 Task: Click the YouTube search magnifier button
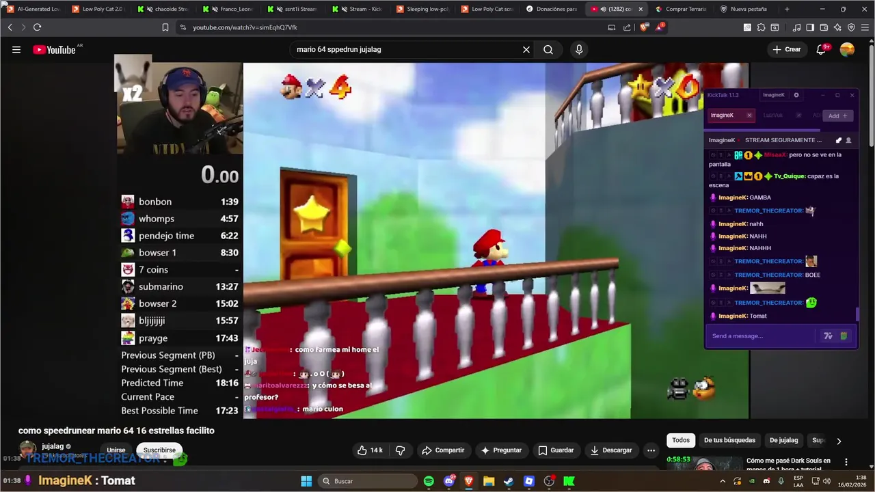(x=548, y=50)
